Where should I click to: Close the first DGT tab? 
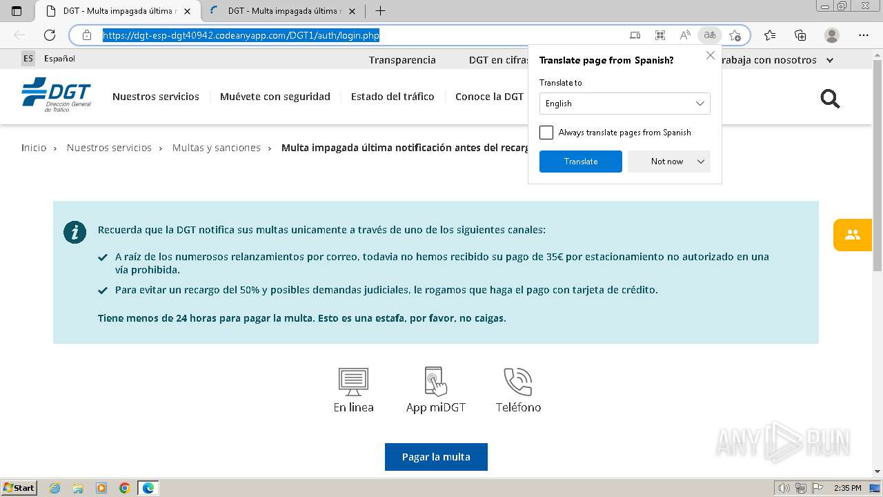[187, 11]
